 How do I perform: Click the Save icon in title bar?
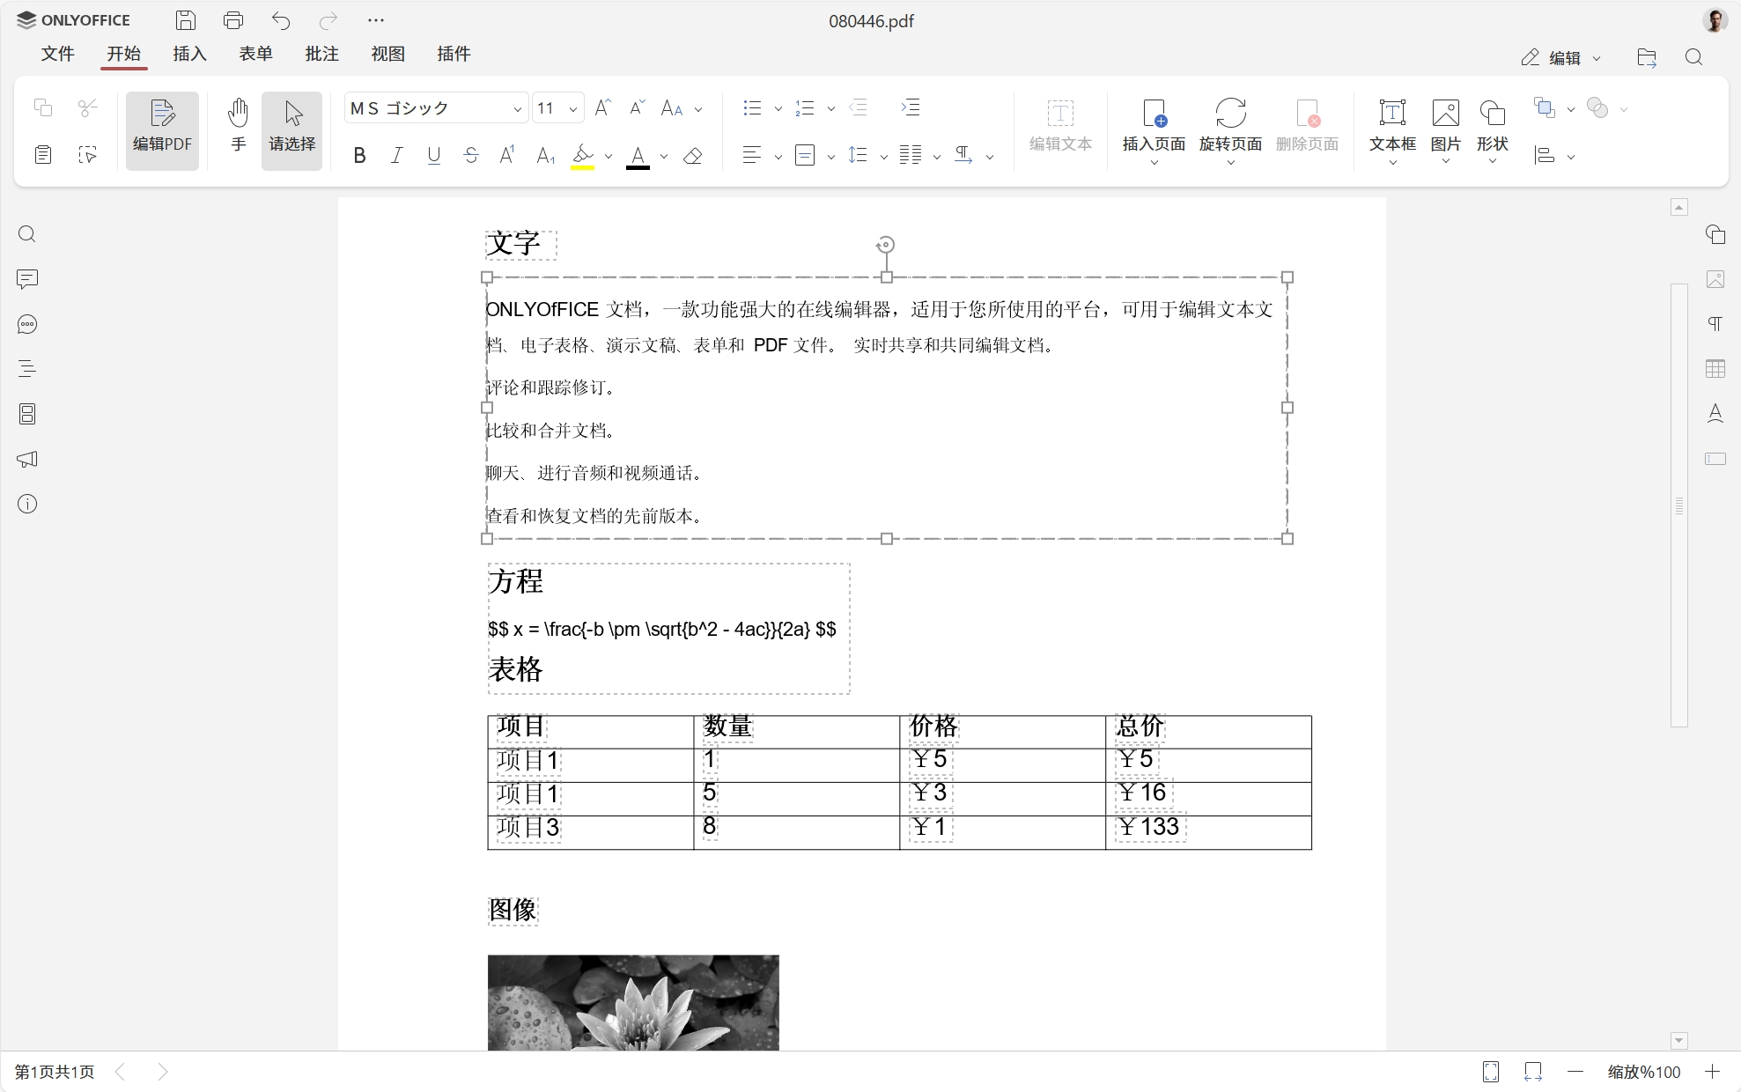(185, 20)
